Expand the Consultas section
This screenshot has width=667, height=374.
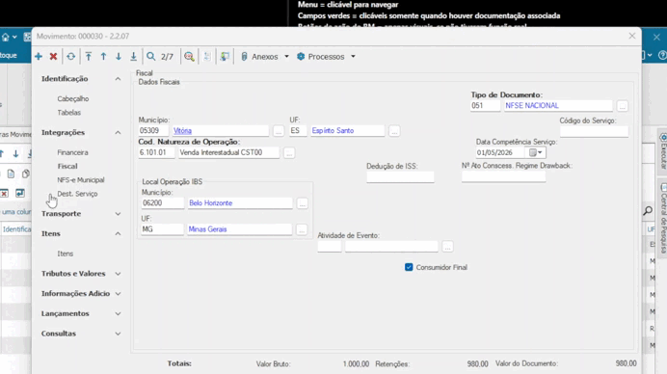(x=118, y=334)
